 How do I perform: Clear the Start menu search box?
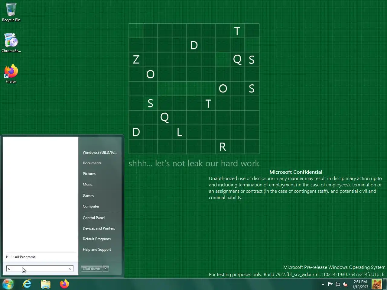tap(70, 269)
